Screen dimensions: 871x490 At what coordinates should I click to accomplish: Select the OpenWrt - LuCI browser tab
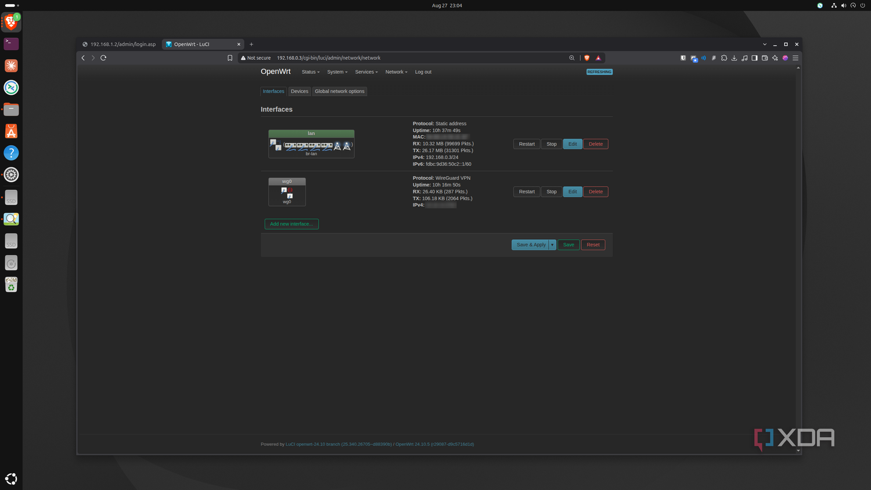click(203, 44)
